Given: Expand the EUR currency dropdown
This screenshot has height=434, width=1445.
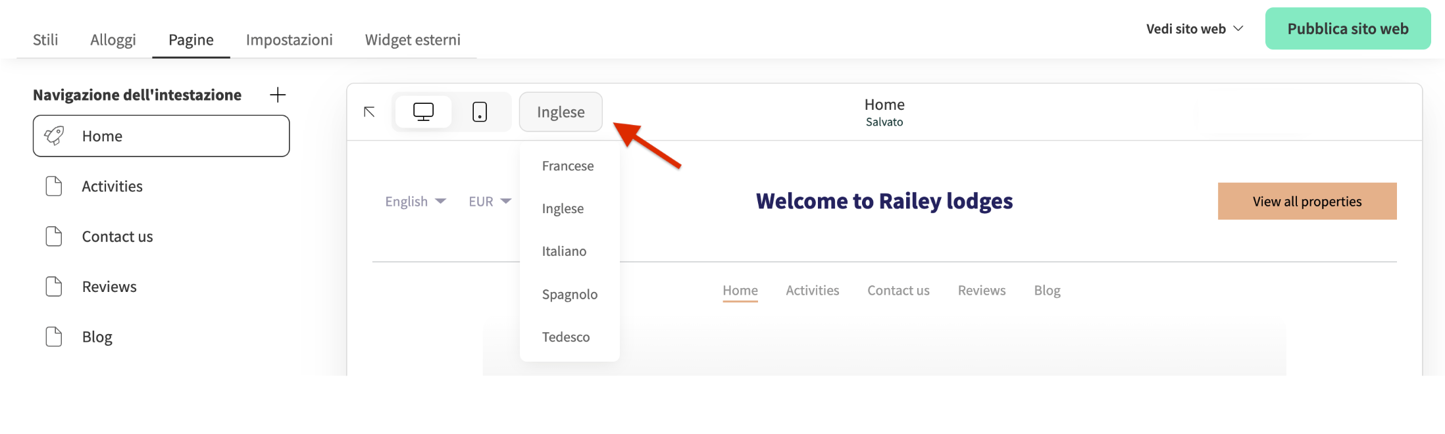Looking at the screenshot, I should click(490, 201).
